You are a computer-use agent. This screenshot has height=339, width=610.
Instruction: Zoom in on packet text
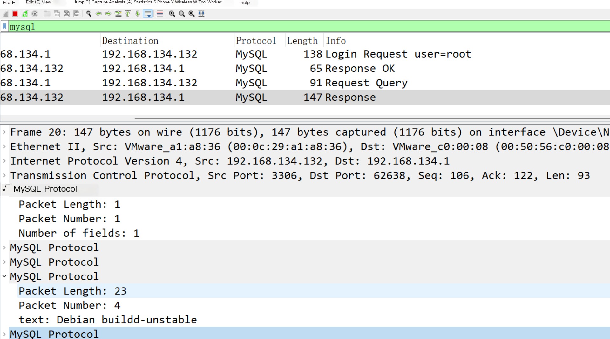pyautogui.click(x=172, y=14)
